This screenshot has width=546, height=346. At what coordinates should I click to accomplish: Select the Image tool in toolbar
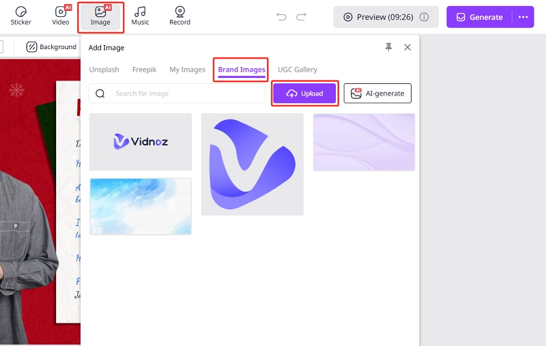(100, 16)
